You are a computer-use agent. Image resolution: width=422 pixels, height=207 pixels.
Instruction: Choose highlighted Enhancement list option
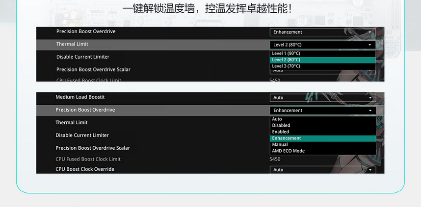323,138
